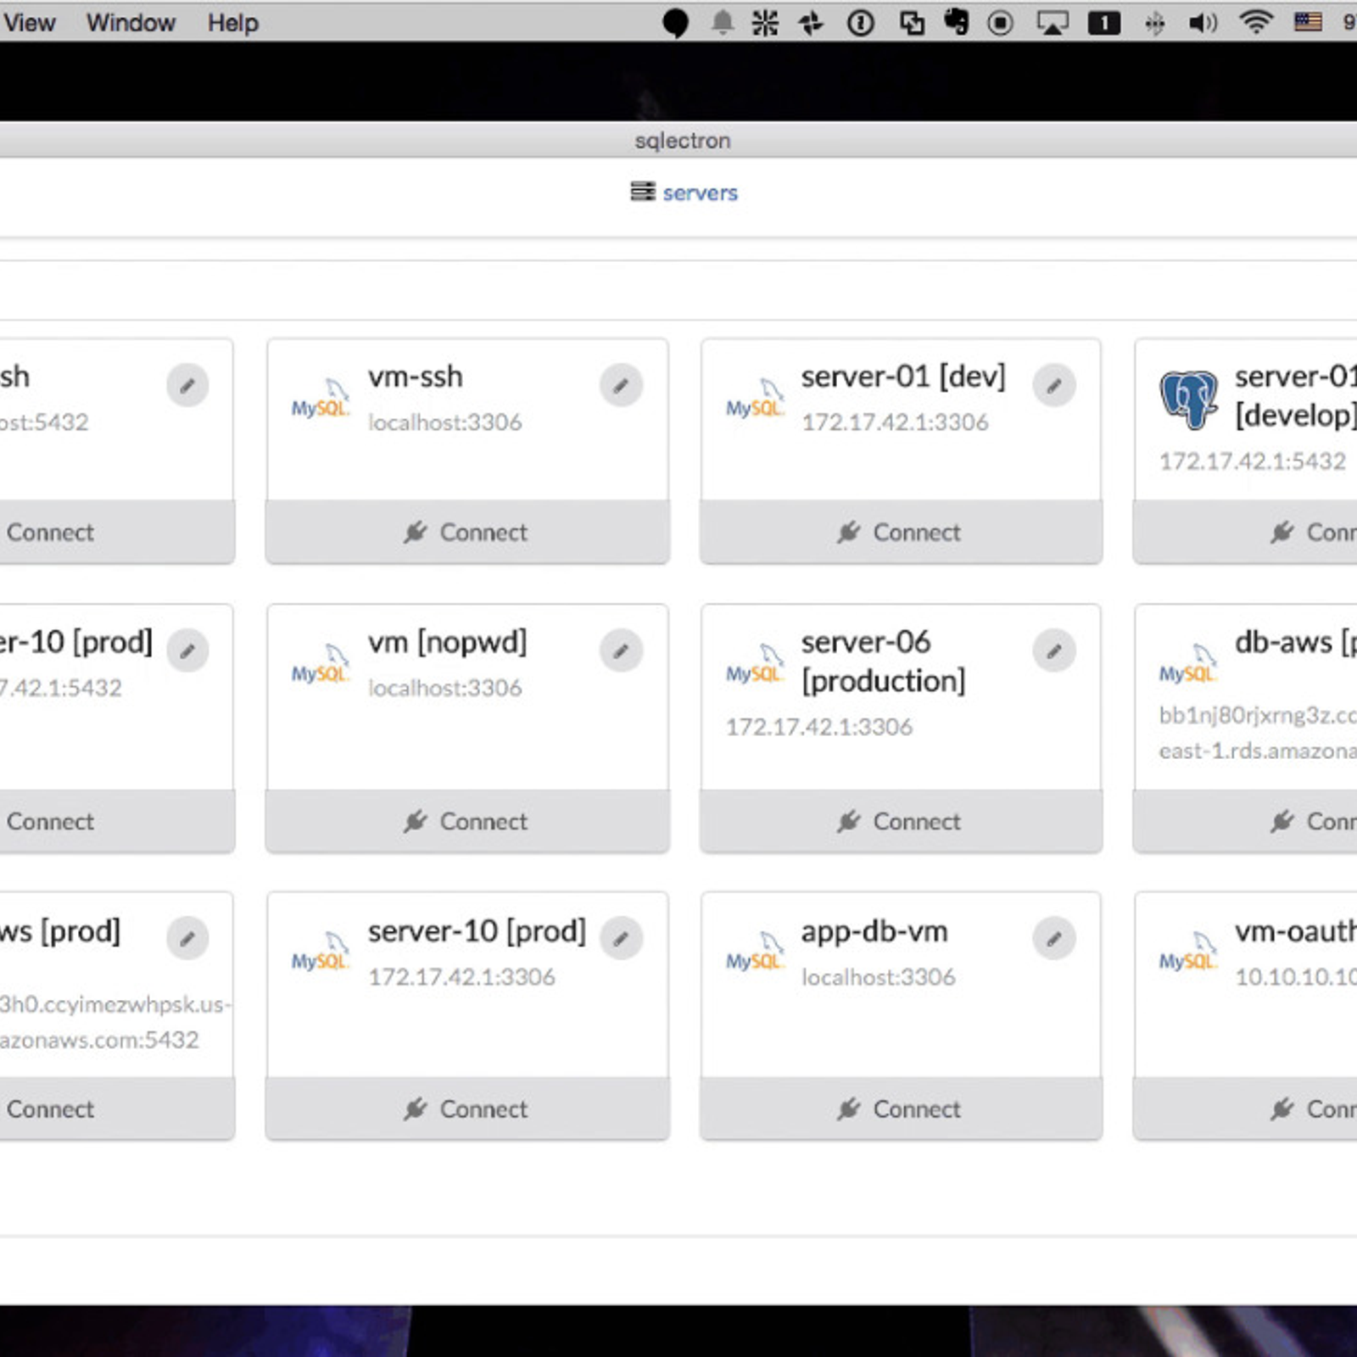Edit the vm-ssh server entry
The height and width of the screenshot is (1357, 1357).
[621, 386]
